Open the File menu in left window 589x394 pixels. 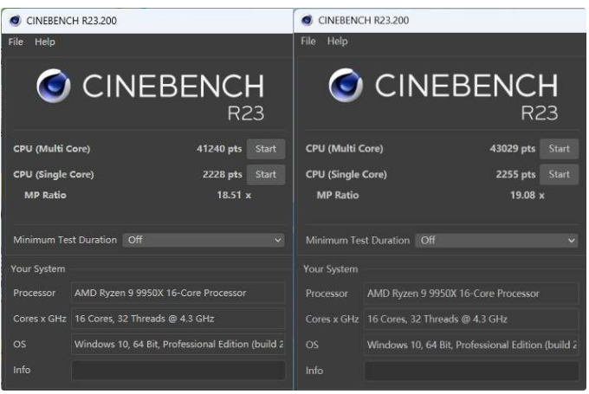pos(16,42)
